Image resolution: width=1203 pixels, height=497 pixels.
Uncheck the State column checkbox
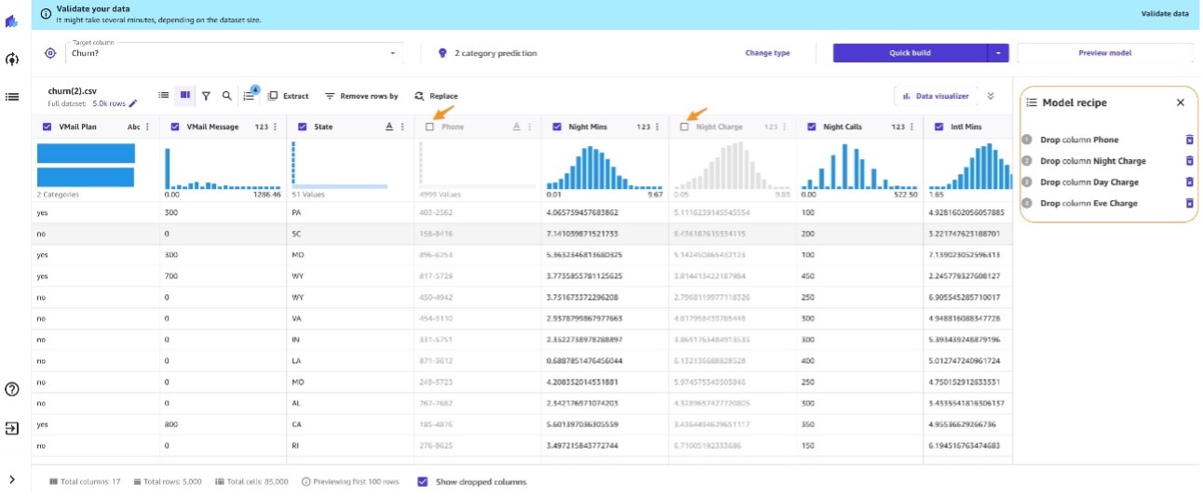(x=302, y=127)
